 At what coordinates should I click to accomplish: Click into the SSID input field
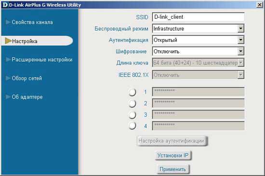(198, 17)
